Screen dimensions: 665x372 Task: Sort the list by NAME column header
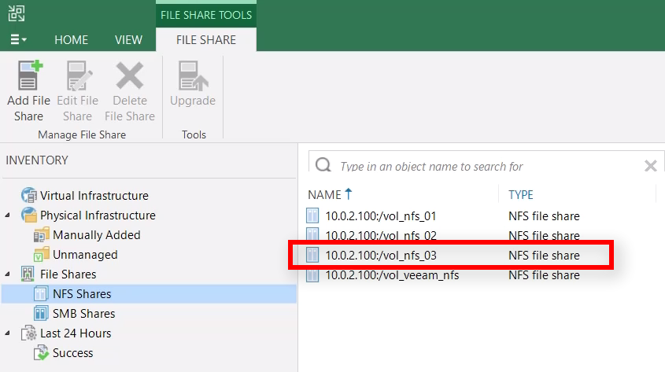[324, 194]
